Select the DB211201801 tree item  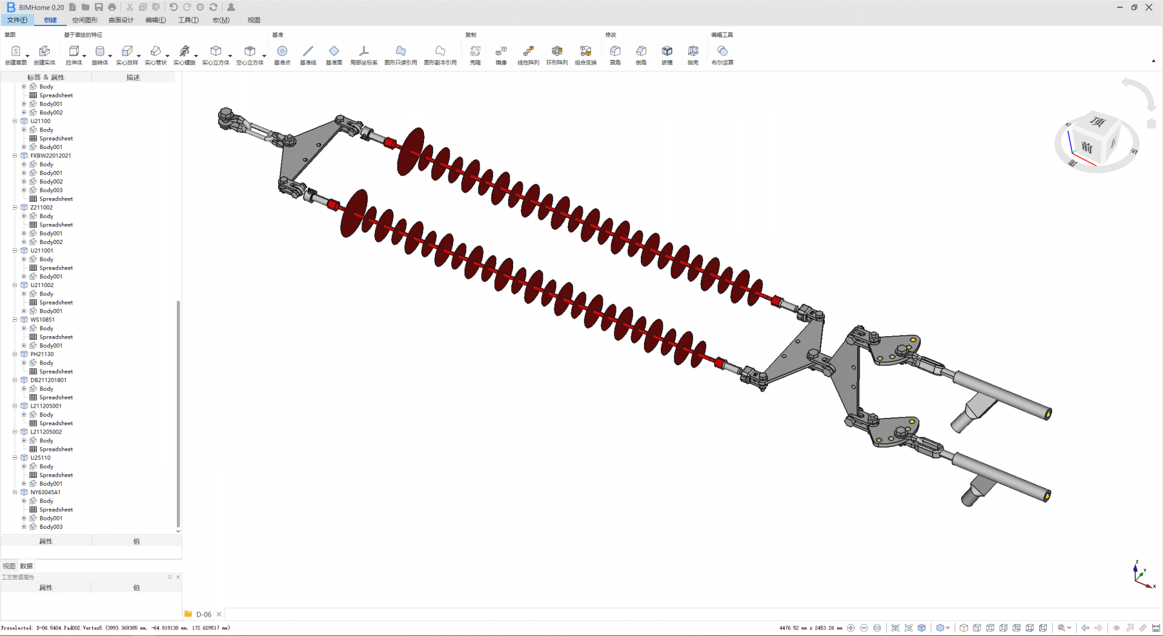48,380
